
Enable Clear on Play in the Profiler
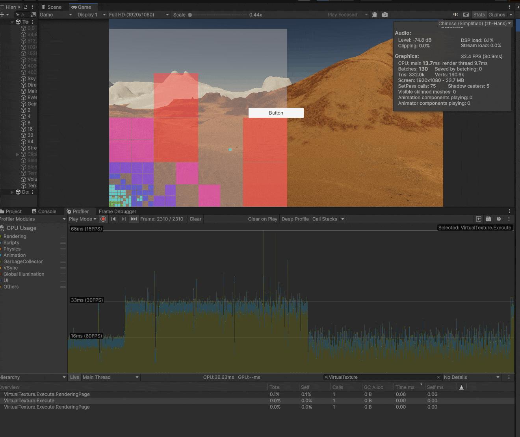[262, 219]
